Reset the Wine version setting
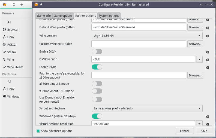Screen dimensions: 216x138 [208, 36]
